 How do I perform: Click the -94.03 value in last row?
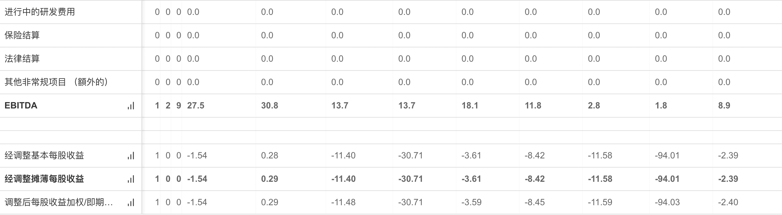tap(667, 202)
